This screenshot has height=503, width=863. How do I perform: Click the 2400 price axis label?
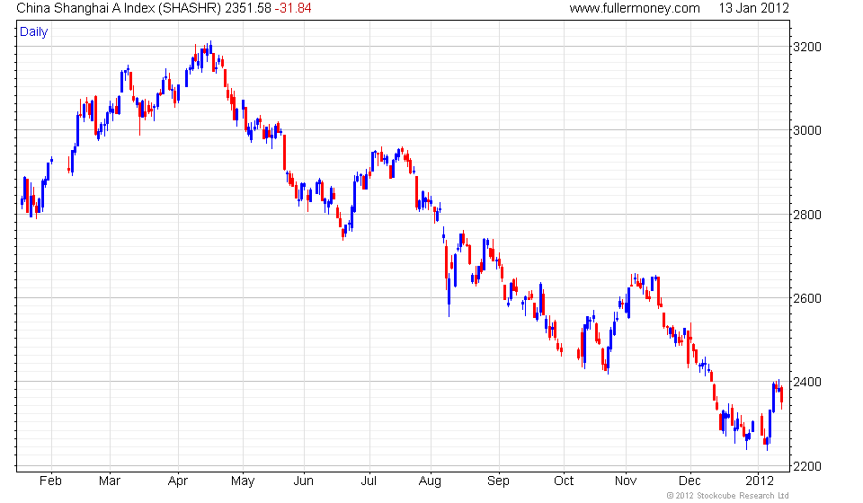pos(807,382)
